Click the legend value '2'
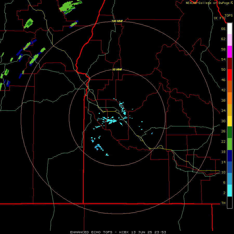The image size is (234, 234). pos(224,193)
